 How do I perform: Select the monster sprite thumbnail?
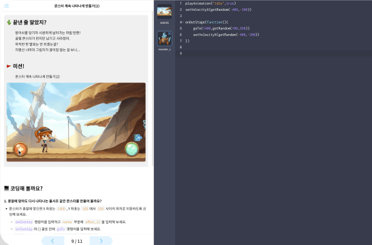[164, 38]
